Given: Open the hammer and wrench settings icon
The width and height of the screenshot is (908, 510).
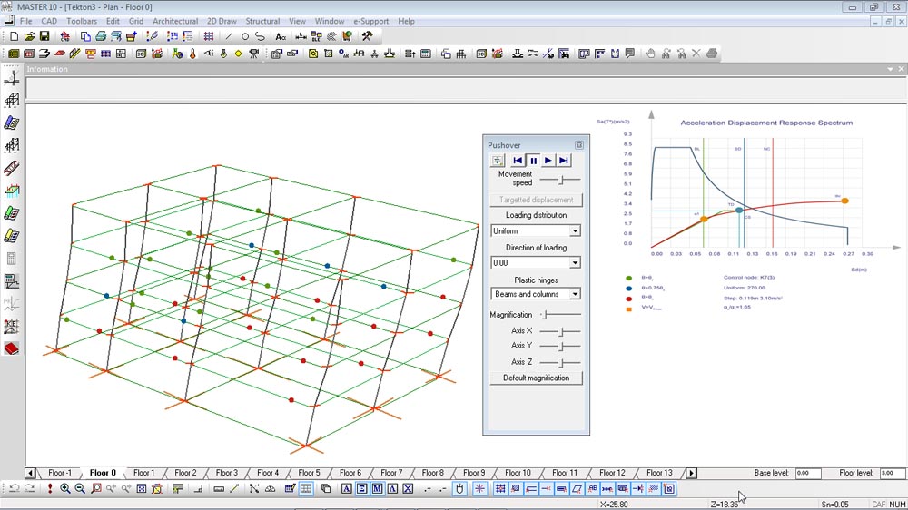Looking at the screenshot, I should click(x=367, y=36).
